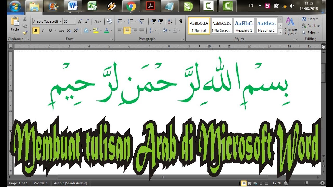Screen dimensions: 333x187
Task: Expand the Styles gallery More arrow
Action: pos(280,32)
